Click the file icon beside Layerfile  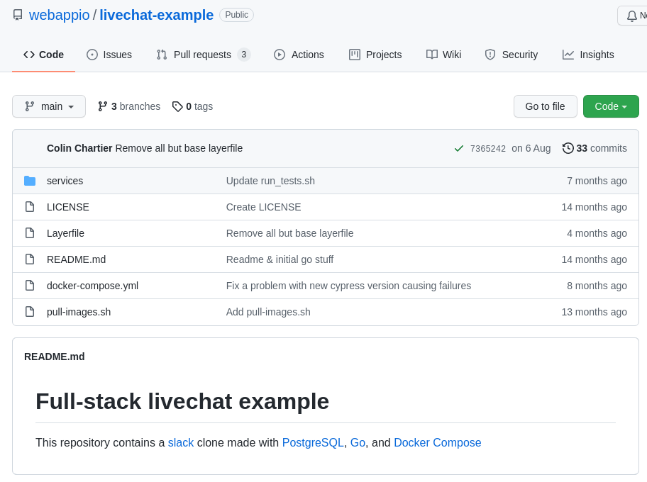(30, 233)
